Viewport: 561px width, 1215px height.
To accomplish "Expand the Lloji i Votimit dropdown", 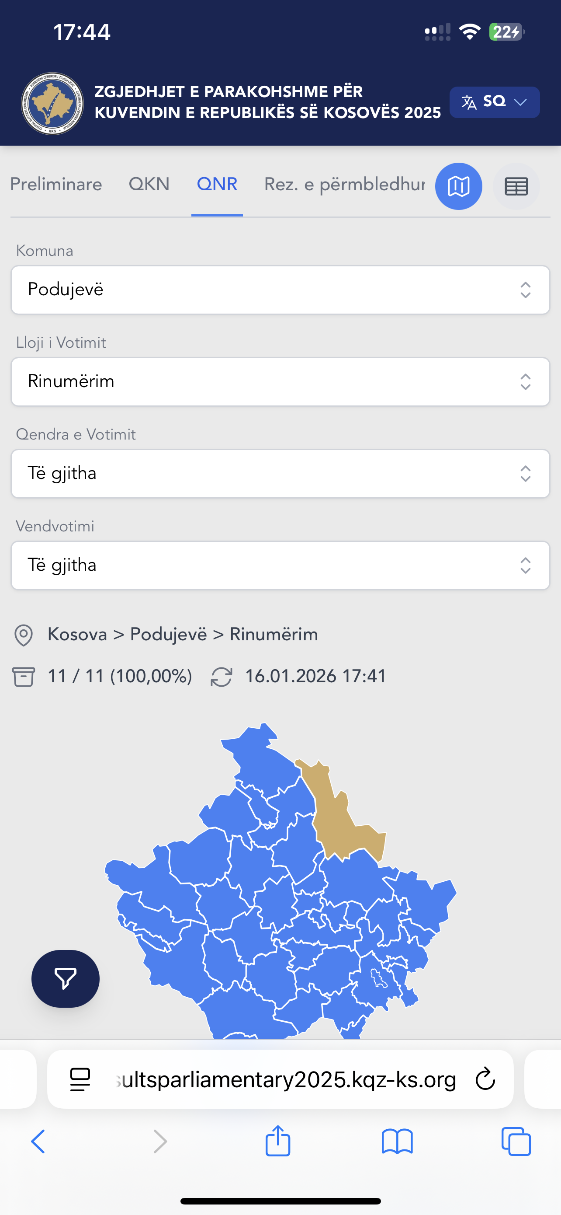I will [x=280, y=381].
